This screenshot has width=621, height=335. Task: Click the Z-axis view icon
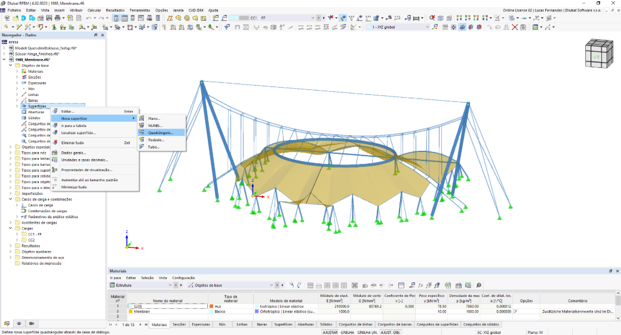click(476, 18)
